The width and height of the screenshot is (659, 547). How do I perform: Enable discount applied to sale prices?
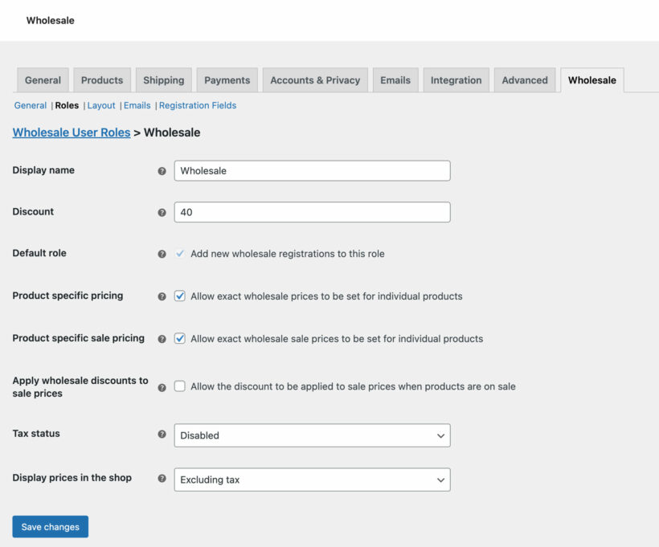180,386
